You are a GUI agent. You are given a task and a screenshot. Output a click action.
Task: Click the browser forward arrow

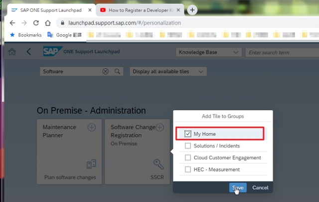pyautogui.click(x=24, y=23)
